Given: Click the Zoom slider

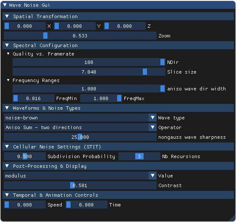Looking at the screenshot, I should tap(80, 36).
